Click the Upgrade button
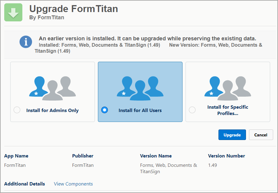The image size is (278, 193). coord(232,135)
